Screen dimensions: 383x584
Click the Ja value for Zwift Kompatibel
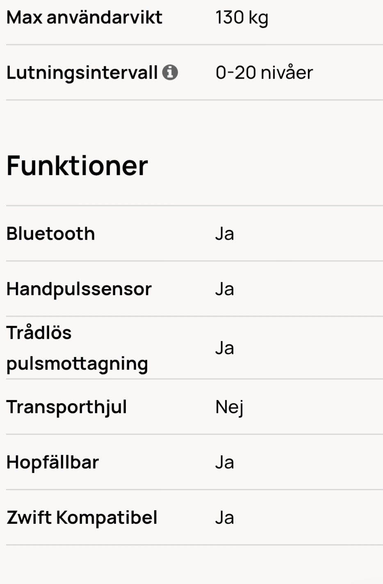225,518
